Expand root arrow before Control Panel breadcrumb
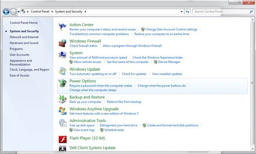256x154 pixels. pos(28,11)
